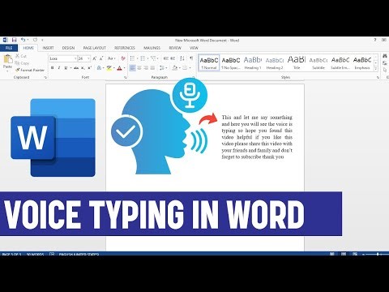
Task: Insert a bulleted list
Action: coord(132,58)
